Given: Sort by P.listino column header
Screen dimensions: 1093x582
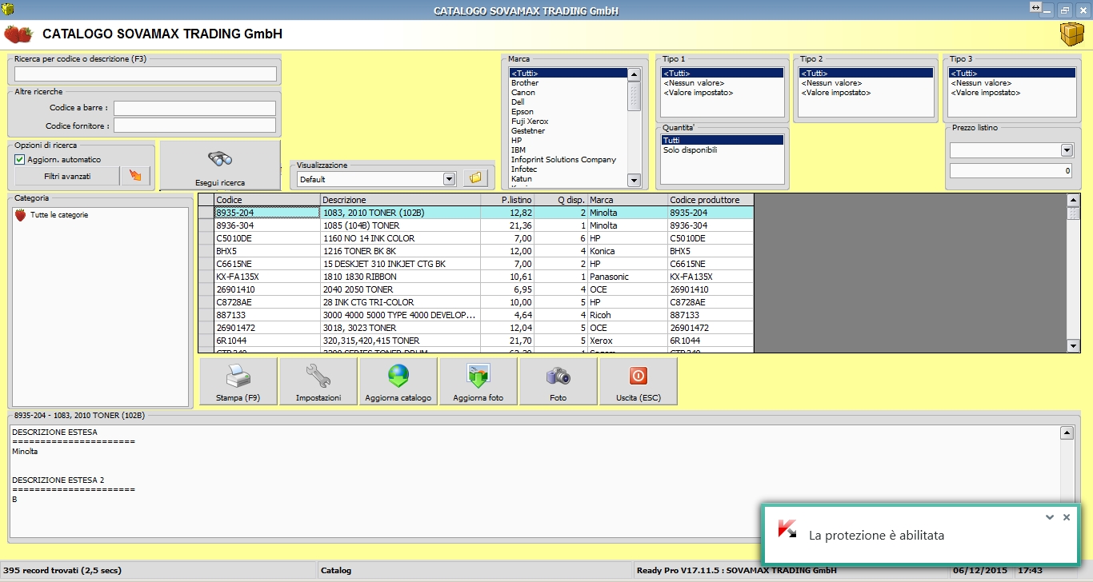Looking at the screenshot, I should 507,200.
